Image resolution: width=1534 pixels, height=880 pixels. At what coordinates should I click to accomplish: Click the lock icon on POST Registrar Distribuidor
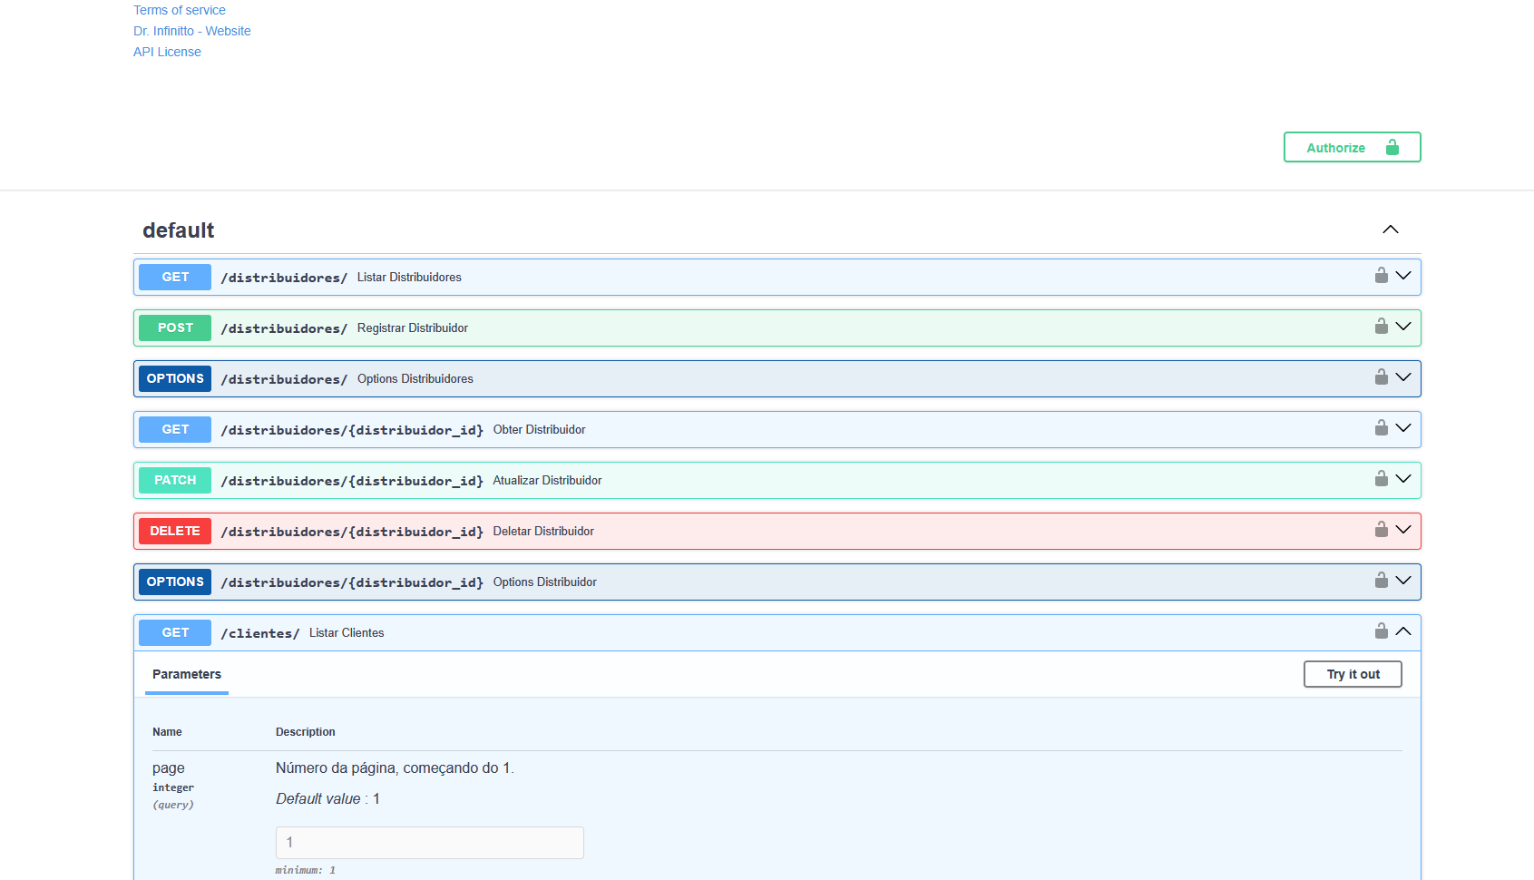coord(1382,327)
